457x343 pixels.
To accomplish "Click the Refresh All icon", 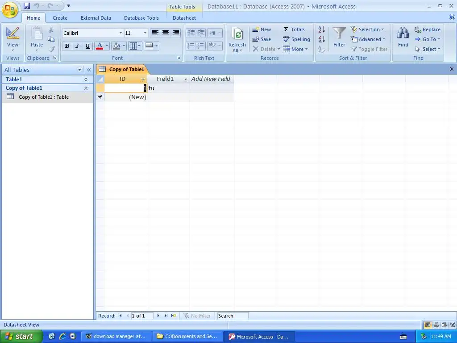I will click(237, 34).
